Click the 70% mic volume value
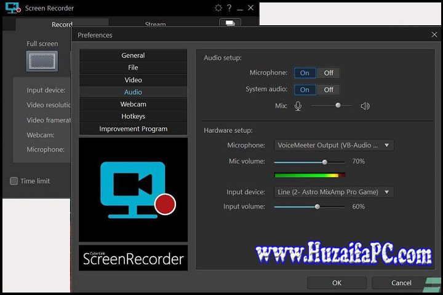 pyautogui.click(x=358, y=161)
